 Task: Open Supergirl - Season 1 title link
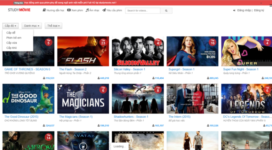(x=181, y=69)
